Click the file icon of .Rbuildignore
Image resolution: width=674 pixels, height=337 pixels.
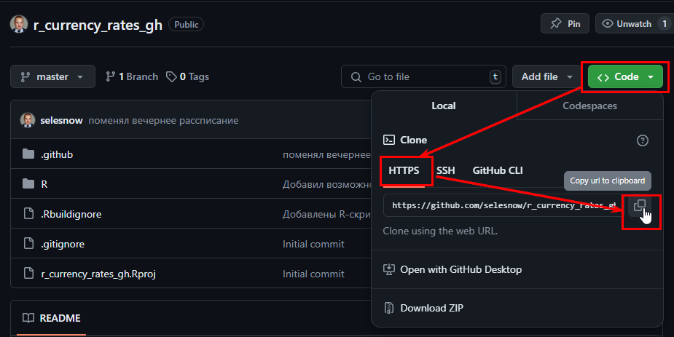pos(28,213)
